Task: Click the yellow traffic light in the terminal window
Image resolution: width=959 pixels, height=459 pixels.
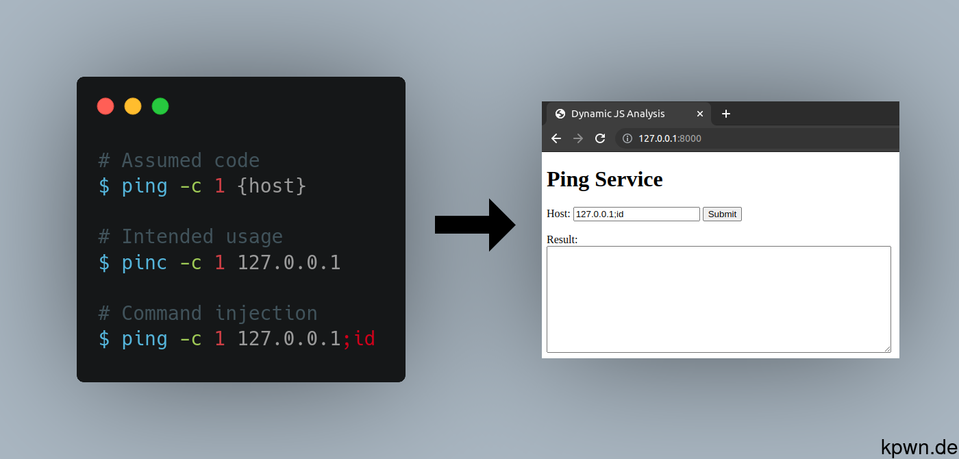Action: [133, 106]
